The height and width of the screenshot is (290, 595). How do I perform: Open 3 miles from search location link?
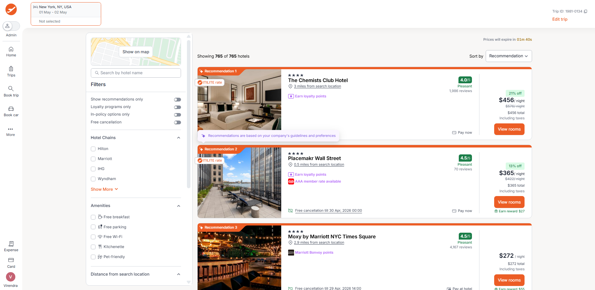318,86
